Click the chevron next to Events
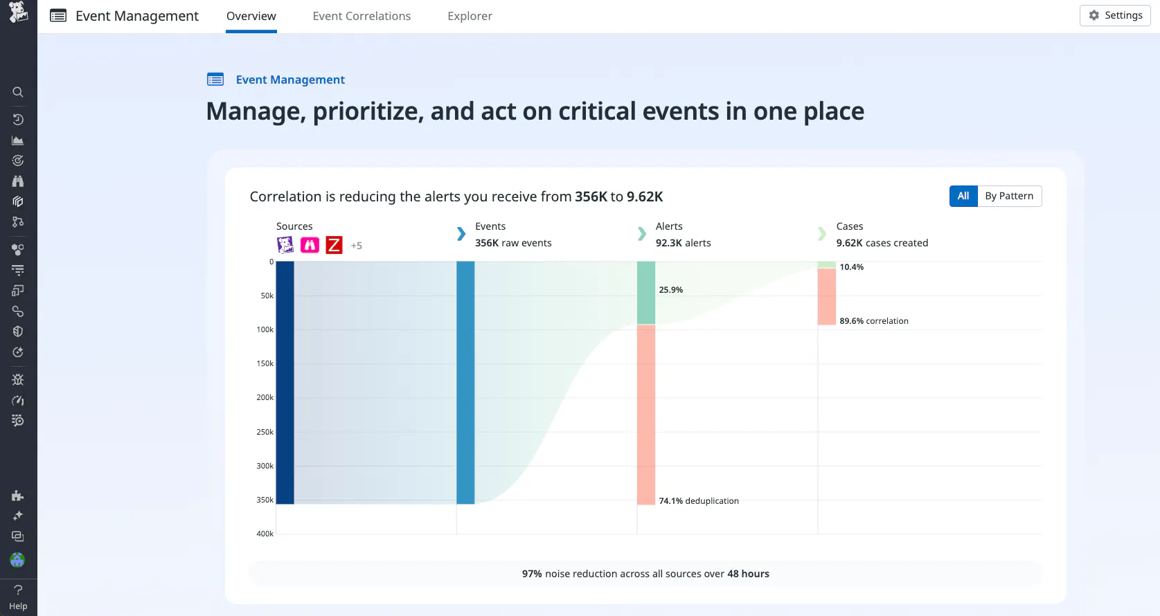This screenshot has height=616, width=1160. [461, 234]
